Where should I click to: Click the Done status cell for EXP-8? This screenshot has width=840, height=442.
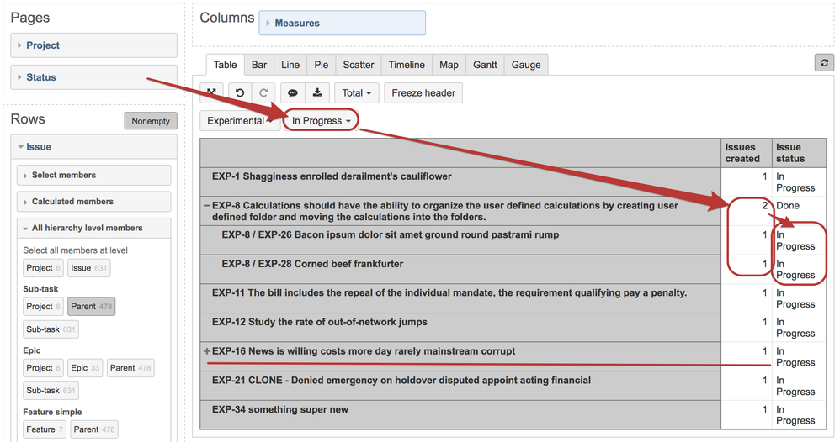pos(799,211)
